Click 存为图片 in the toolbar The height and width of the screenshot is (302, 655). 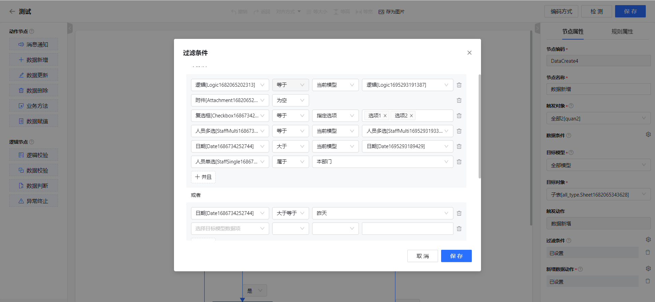tap(391, 12)
